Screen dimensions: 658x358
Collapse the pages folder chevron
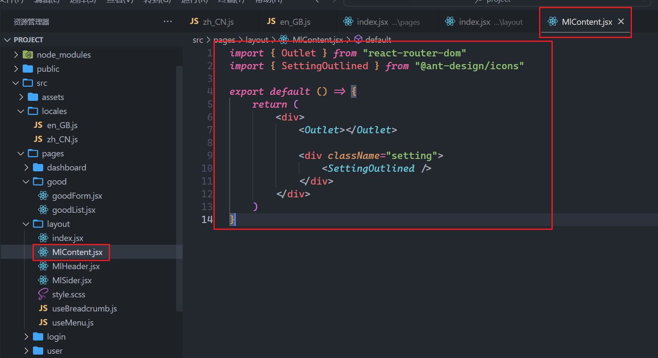(21, 153)
